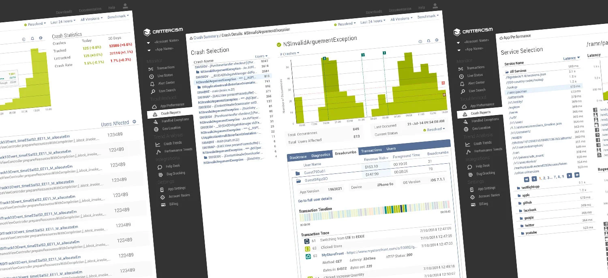Open Downloads menu above Crash Details window

374,12
